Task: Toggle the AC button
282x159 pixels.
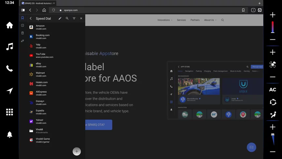Action: (272, 90)
